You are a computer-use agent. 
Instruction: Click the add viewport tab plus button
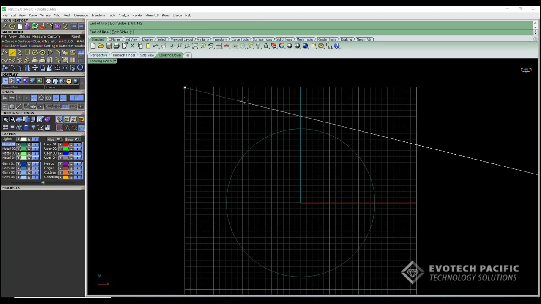pyautogui.click(x=188, y=55)
